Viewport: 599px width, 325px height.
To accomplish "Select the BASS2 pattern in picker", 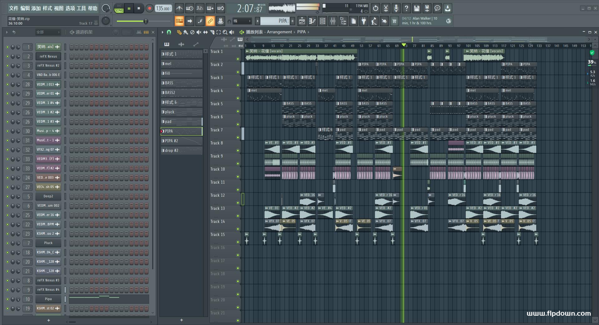I will click(x=182, y=92).
